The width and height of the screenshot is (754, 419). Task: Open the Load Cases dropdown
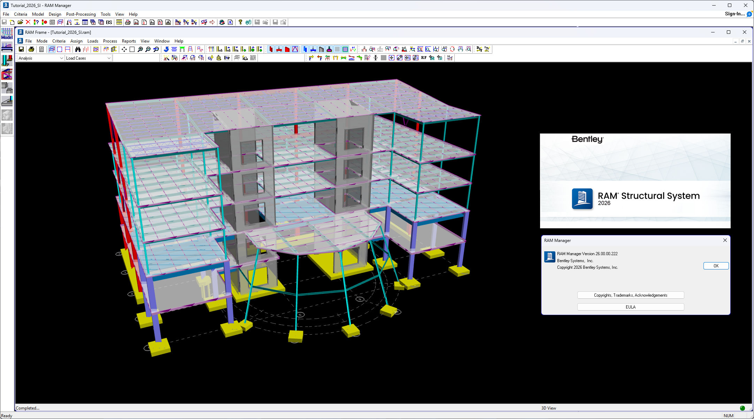click(88, 58)
